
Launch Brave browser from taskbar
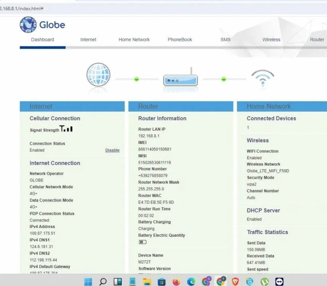point(235,282)
